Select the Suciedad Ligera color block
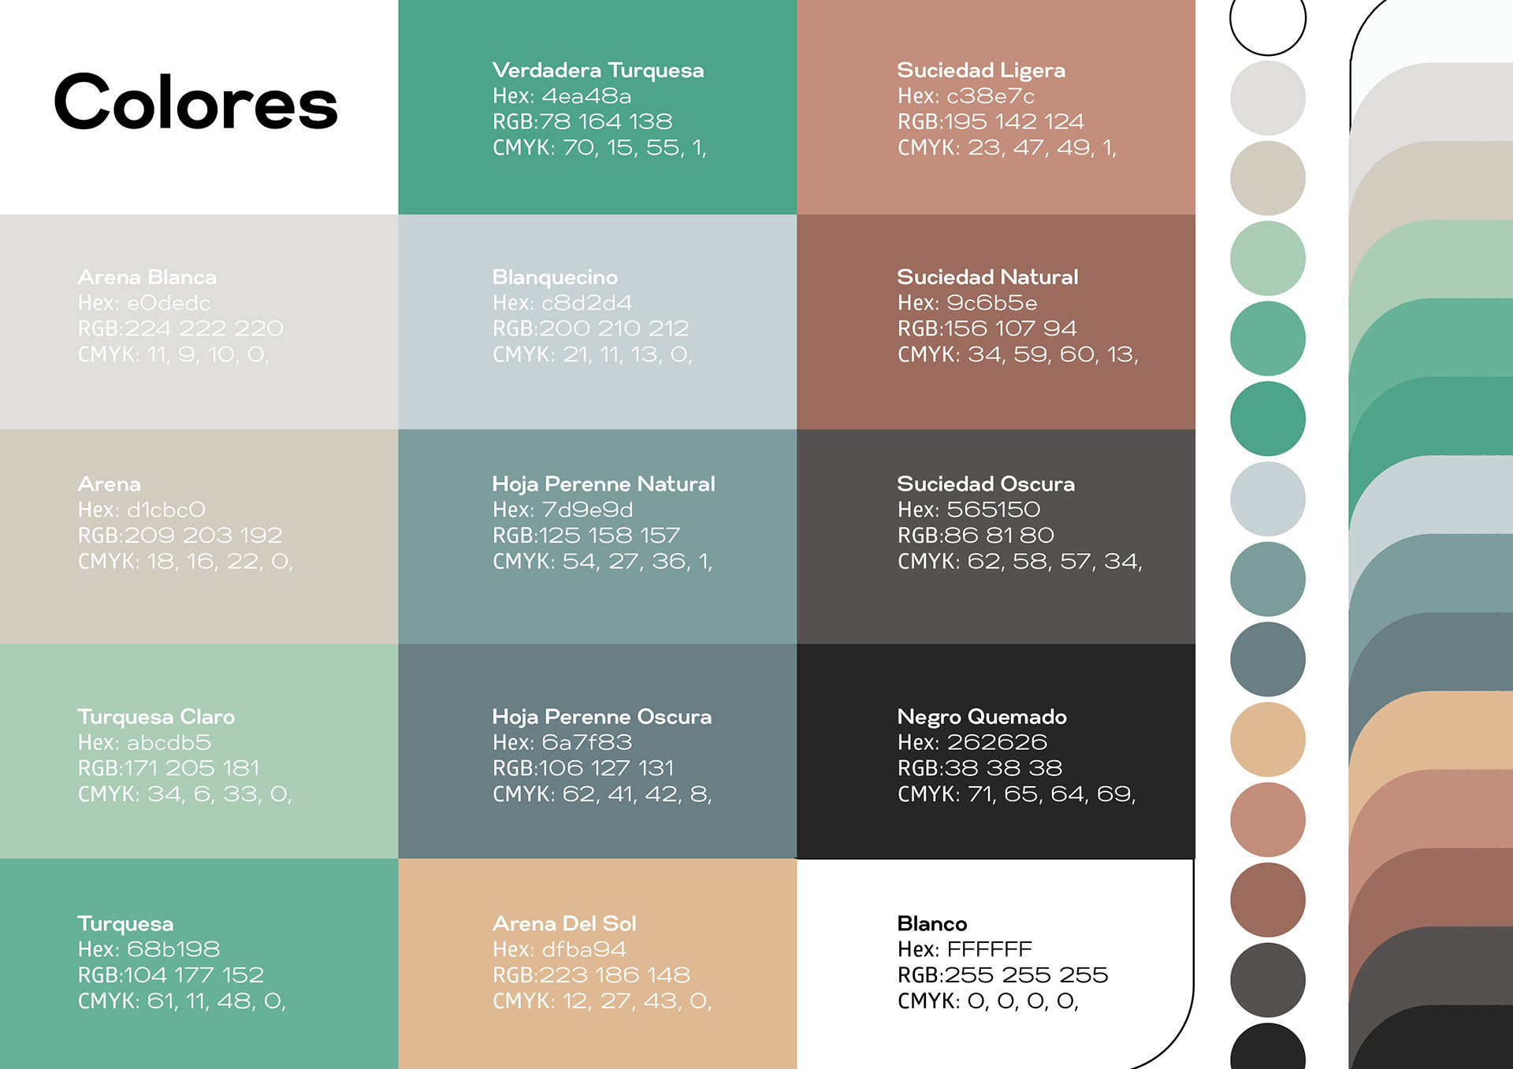Viewport: 1513px width, 1069px height. click(x=995, y=107)
